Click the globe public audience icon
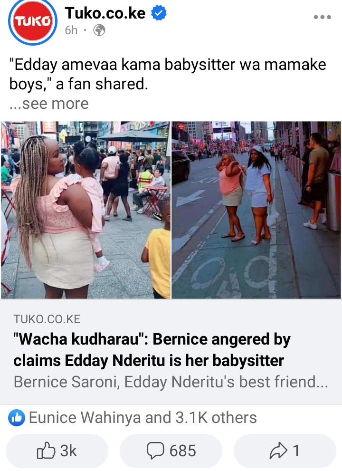The width and height of the screenshot is (342, 471). [99, 30]
